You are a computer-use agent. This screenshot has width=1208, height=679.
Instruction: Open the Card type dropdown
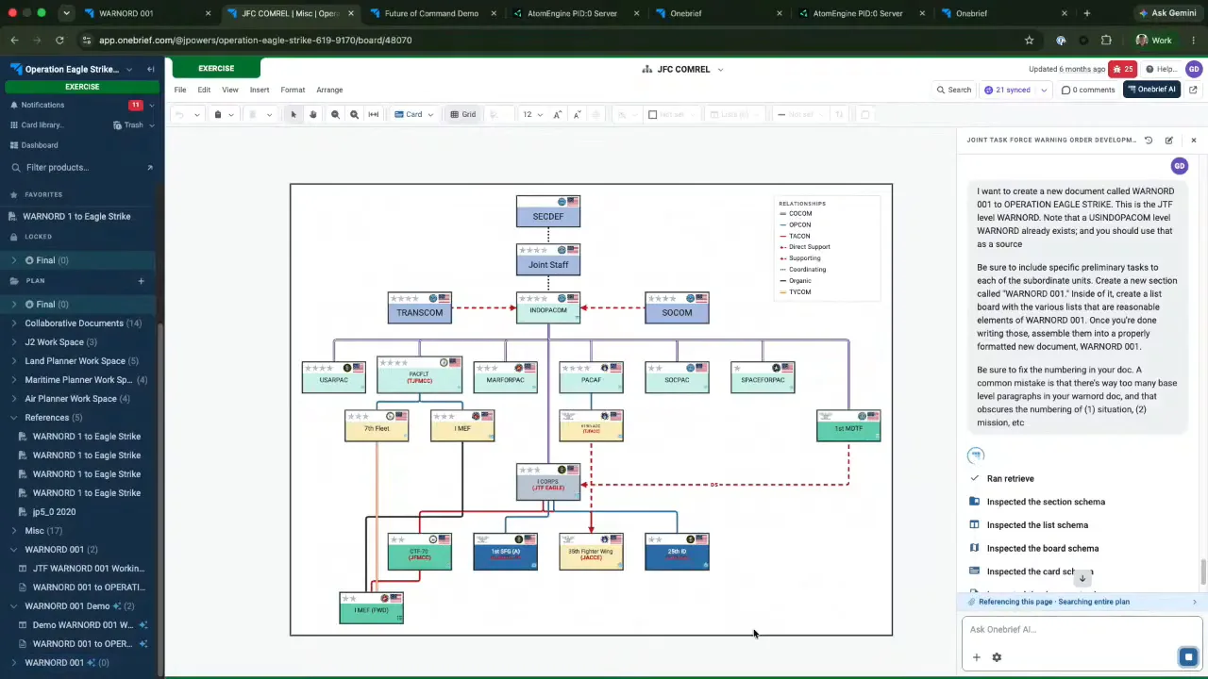414,114
